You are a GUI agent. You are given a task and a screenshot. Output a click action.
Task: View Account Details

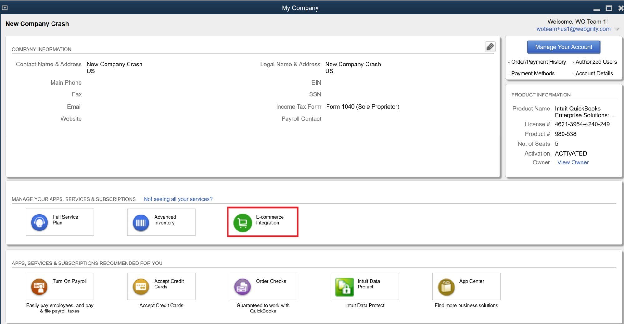coord(594,73)
